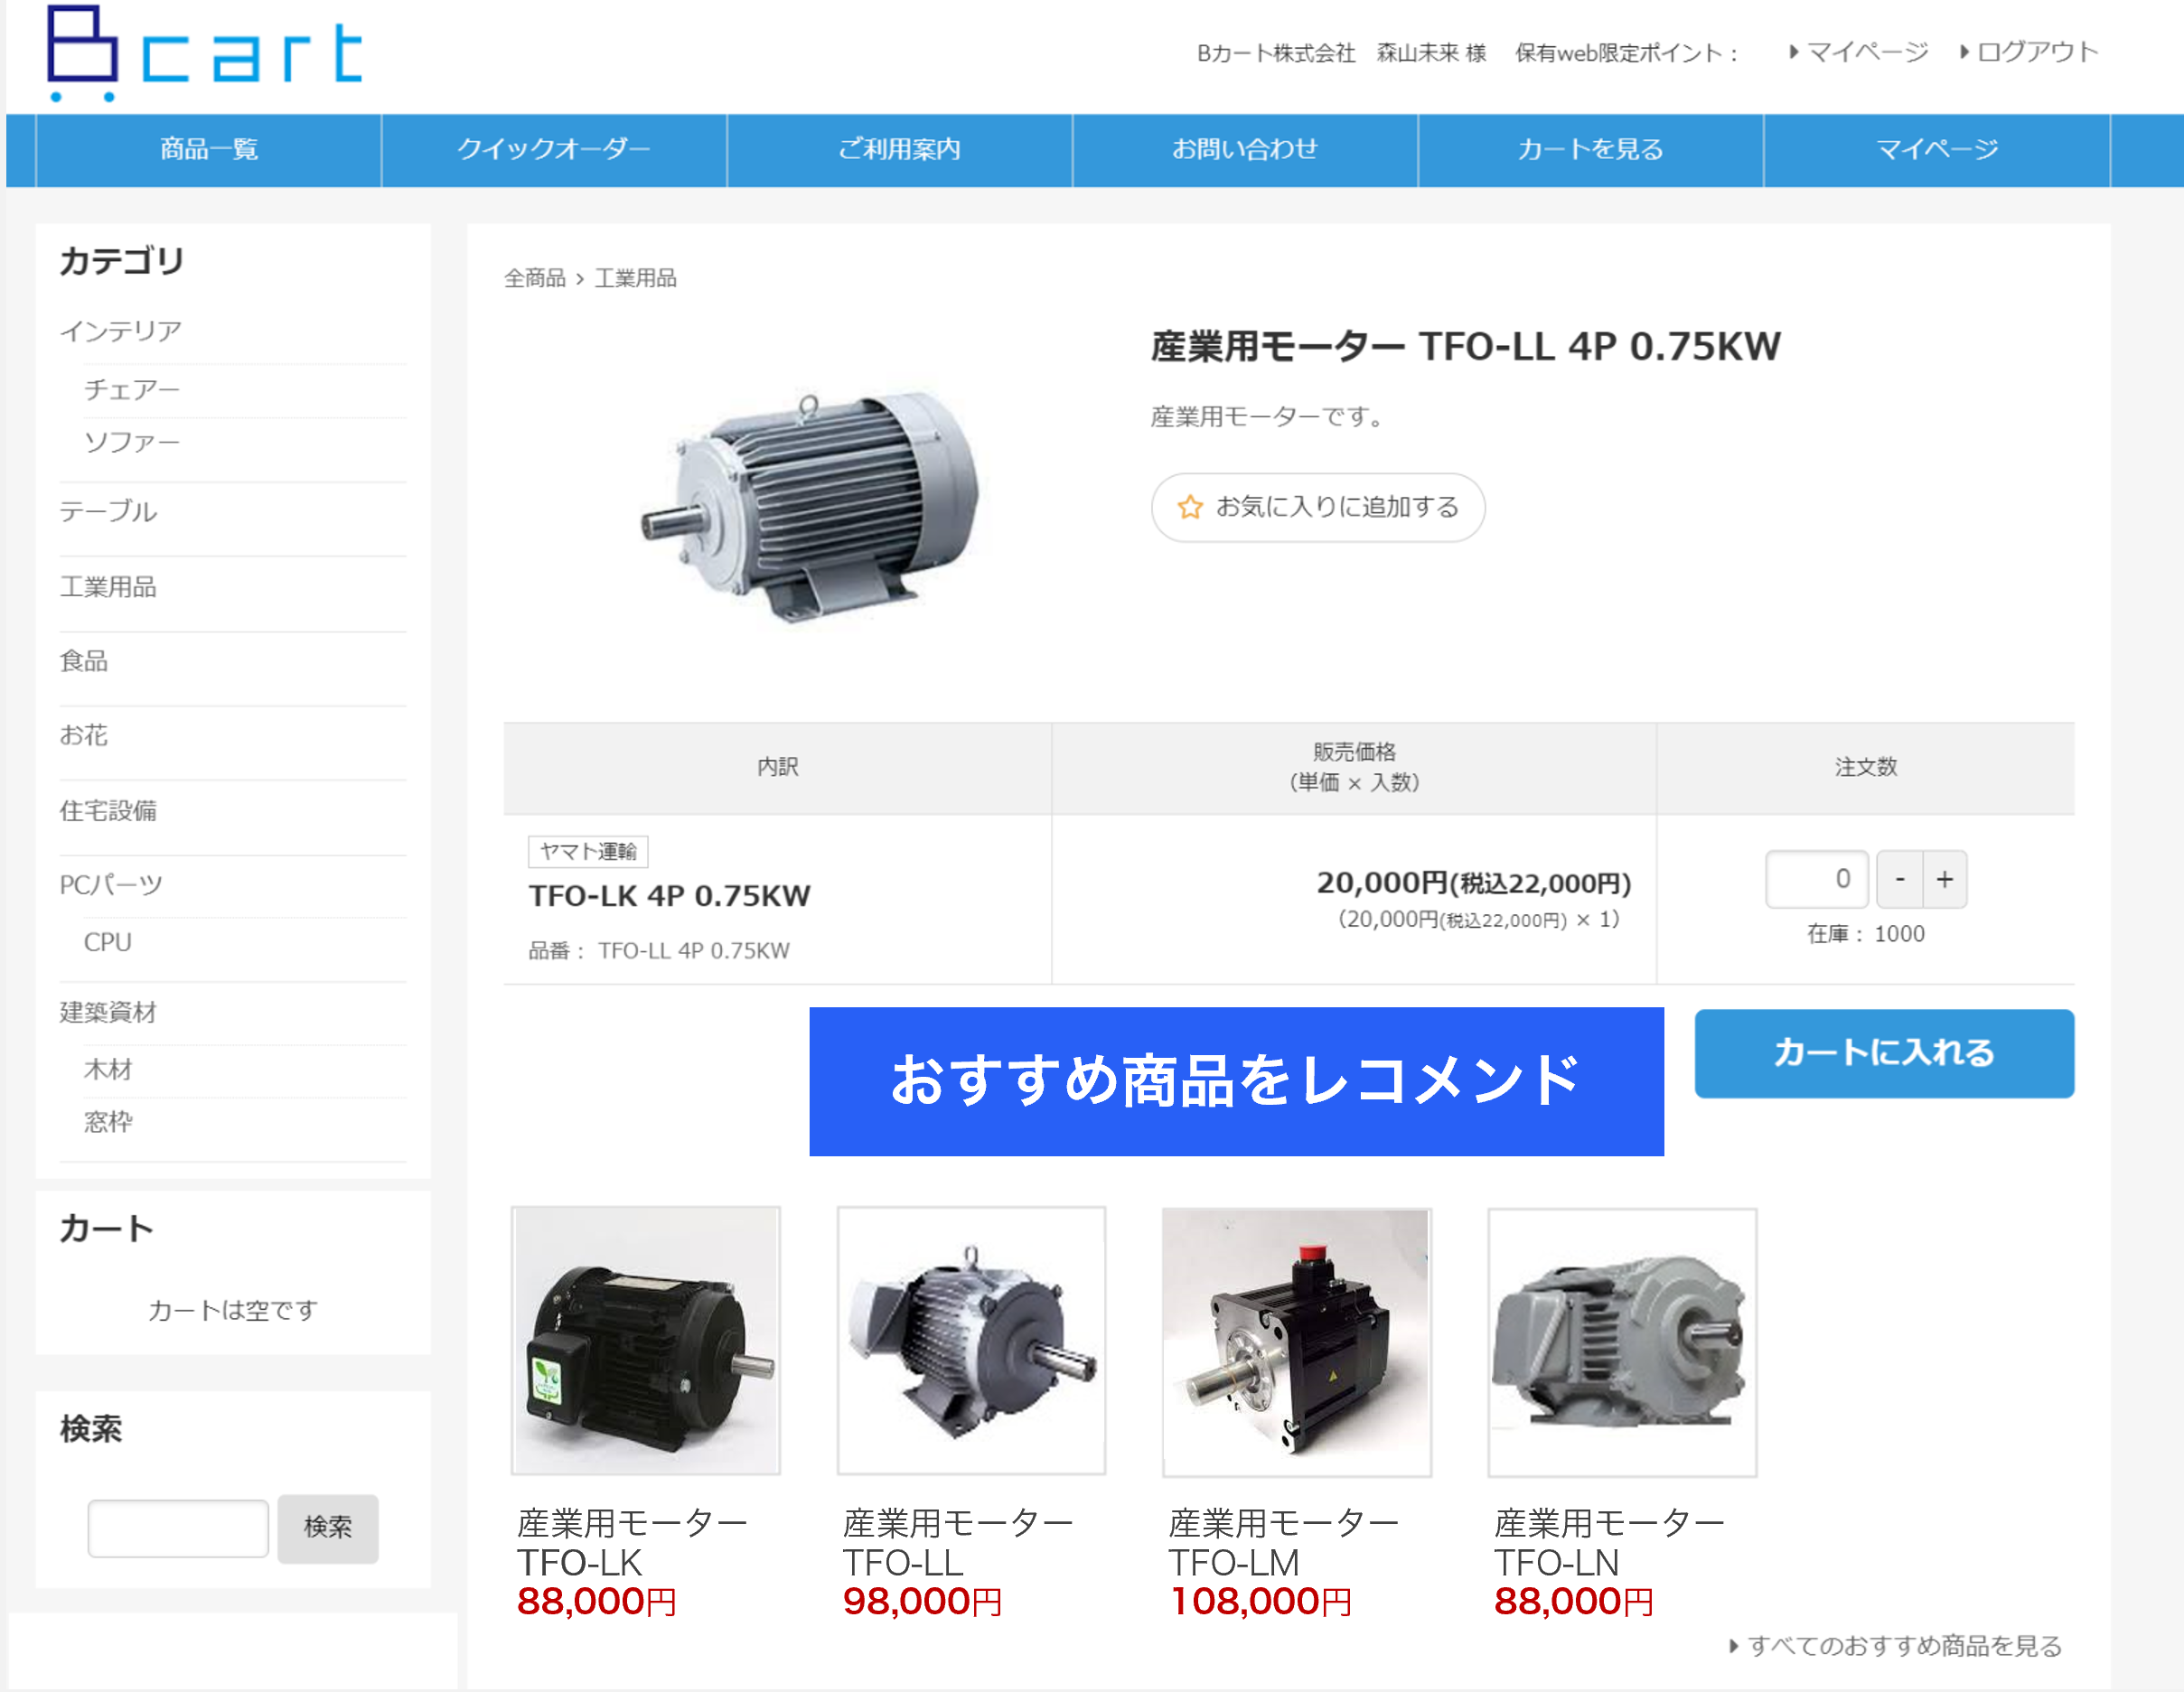Click お気に入りに追加する button
Viewport: 2184px width, 1692px height.
1317,507
